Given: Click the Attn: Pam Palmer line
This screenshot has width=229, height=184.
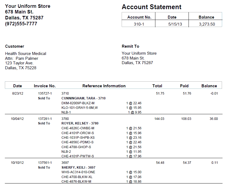Looking at the screenshot, I should tap(22, 58).
